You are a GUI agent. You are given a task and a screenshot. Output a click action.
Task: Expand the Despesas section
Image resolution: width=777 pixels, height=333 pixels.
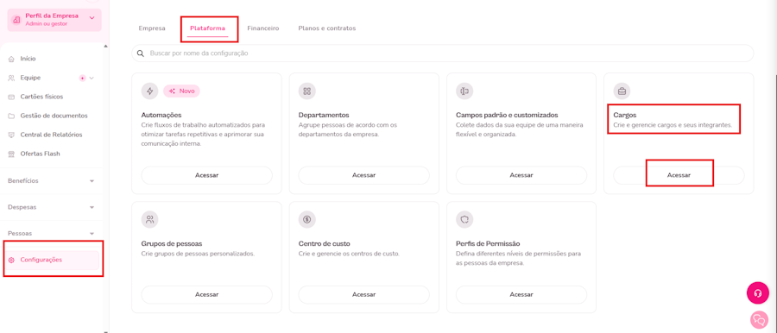click(51, 207)
